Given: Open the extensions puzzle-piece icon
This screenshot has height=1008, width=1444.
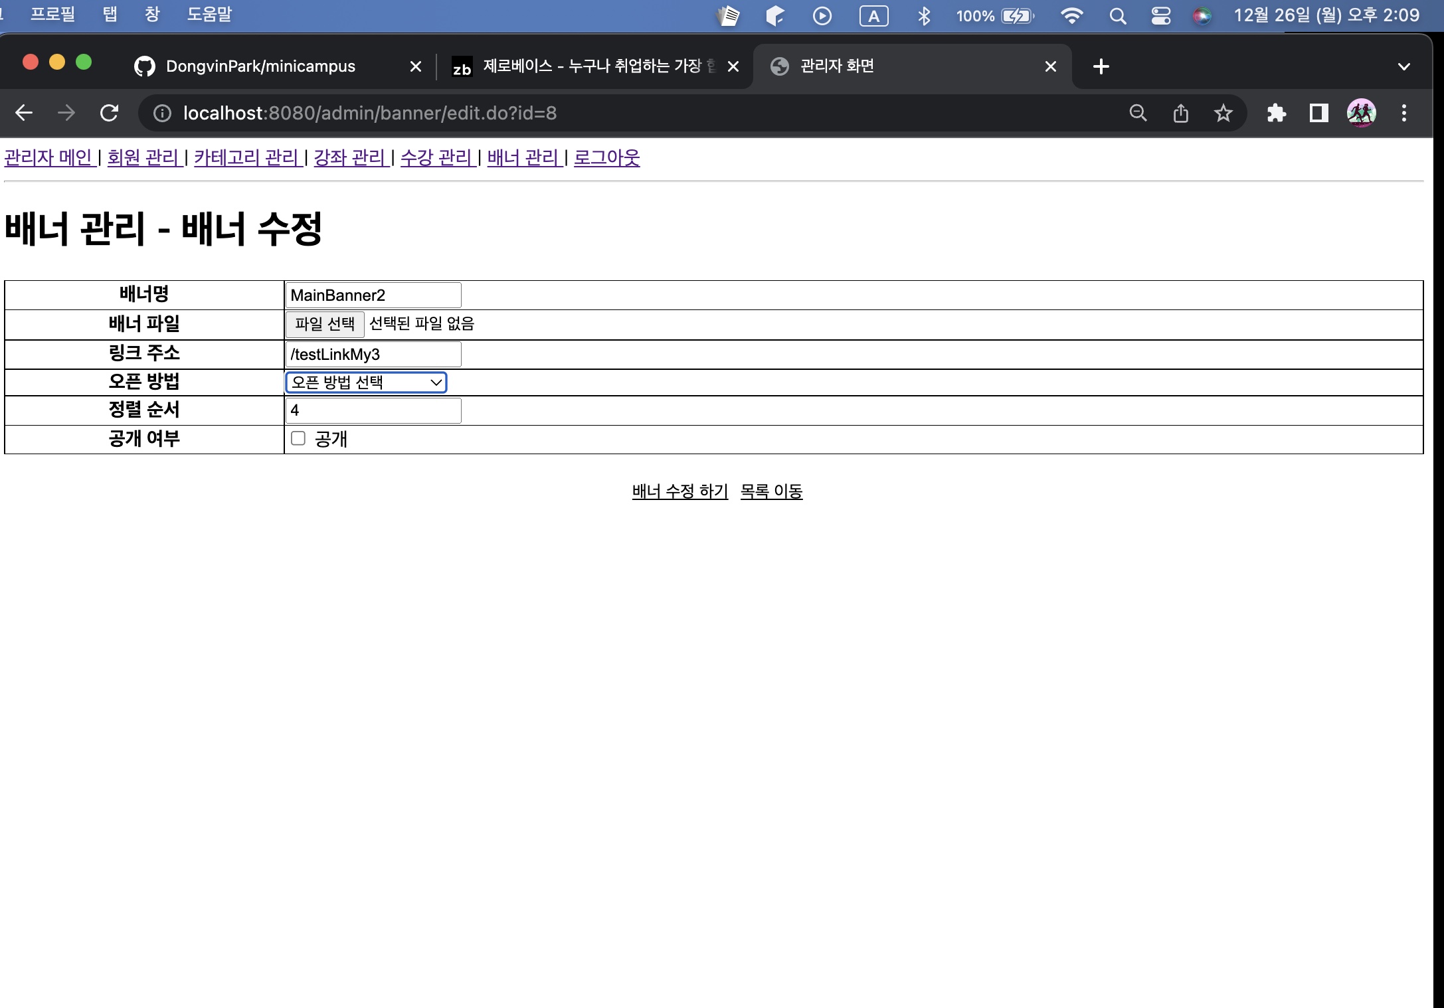Looking at the screenshot, I should [1277, 113].
